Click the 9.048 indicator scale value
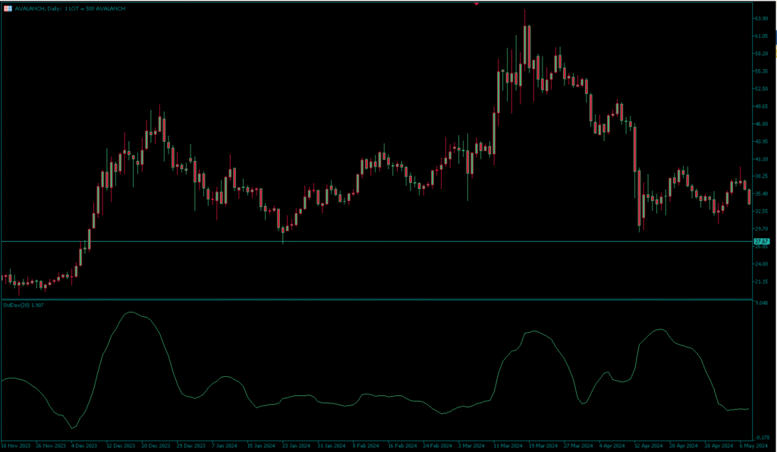 pos(763,303)
